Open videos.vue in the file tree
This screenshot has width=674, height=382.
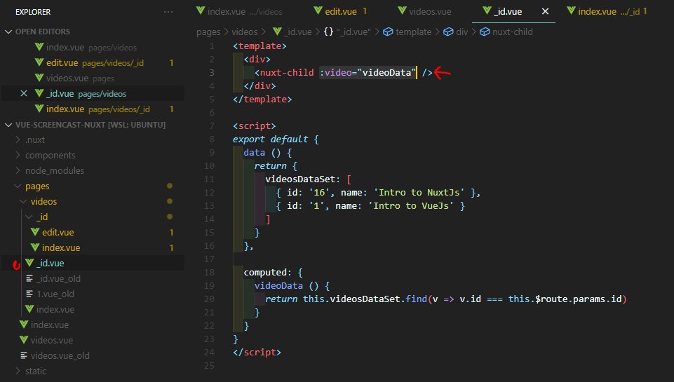(x=93, y=341)
